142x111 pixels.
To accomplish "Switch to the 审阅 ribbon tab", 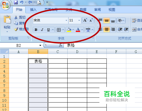I will tap(97, 10).
